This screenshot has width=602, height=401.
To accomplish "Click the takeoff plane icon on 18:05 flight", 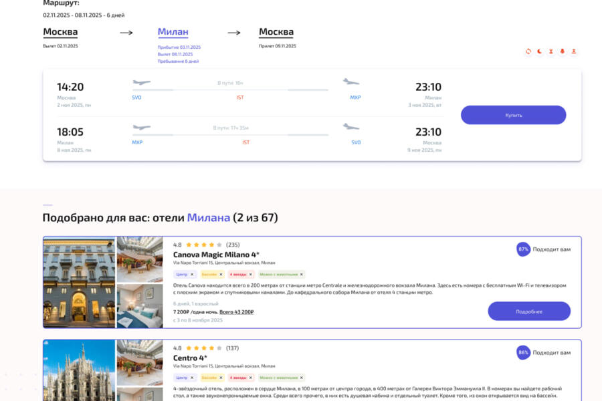I will (x=141, y=128).
